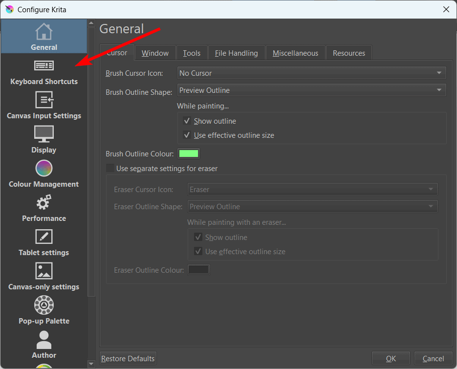Click the Restore Defaults button
This screenshot has width=457, height=369.
128,358
